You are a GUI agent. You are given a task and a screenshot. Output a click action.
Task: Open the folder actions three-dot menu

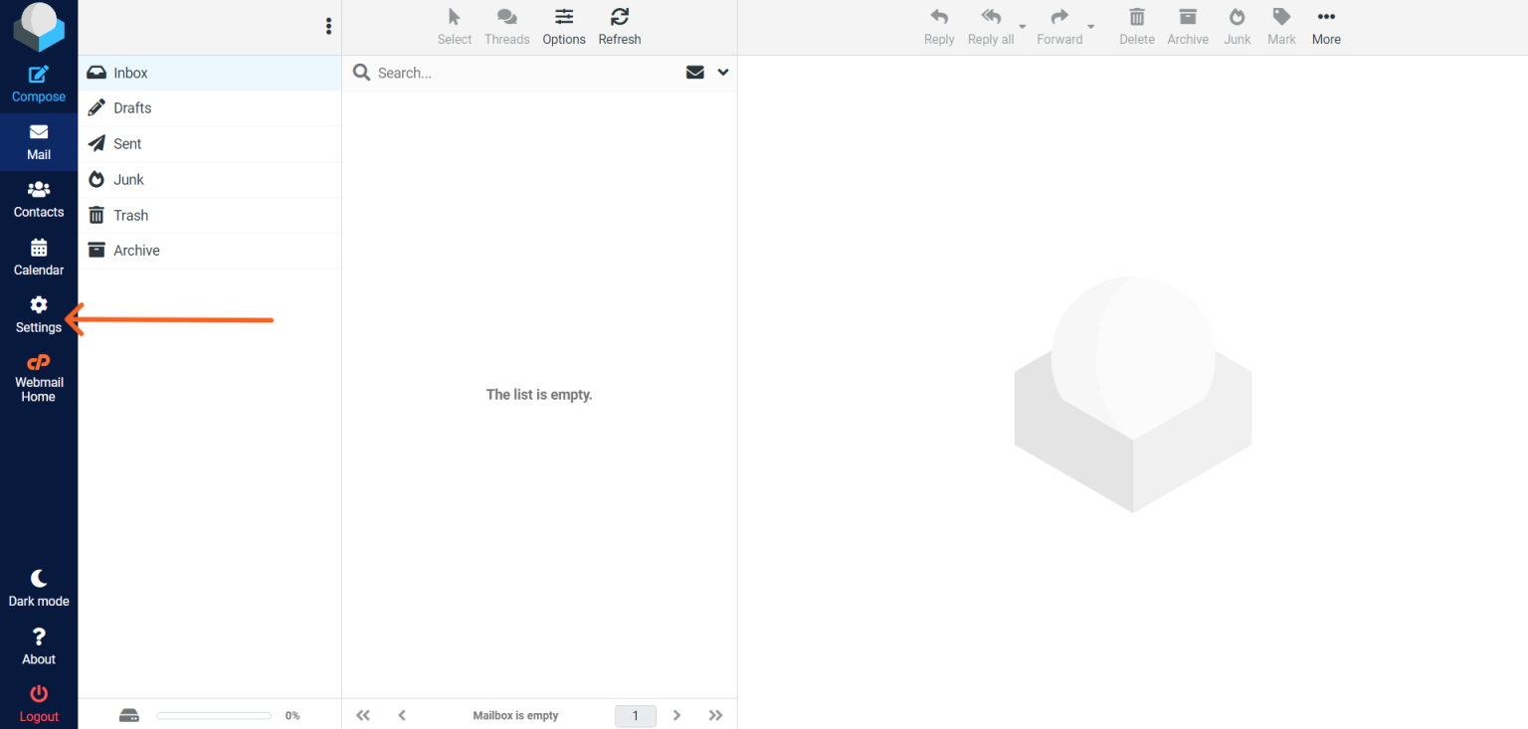328,27
